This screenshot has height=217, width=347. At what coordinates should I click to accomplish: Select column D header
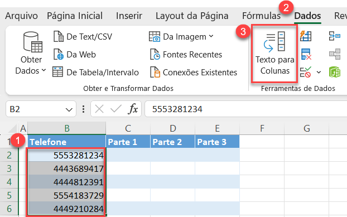point(173,128)
